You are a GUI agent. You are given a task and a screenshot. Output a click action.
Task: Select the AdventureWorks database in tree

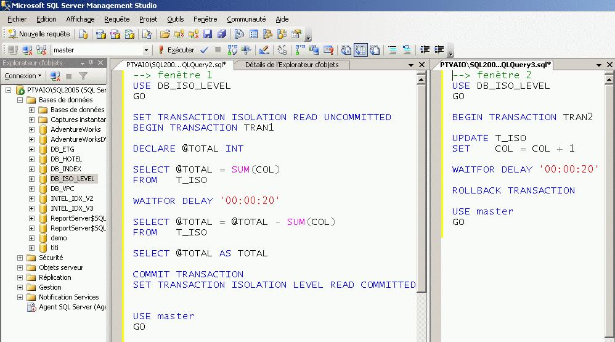75,129
